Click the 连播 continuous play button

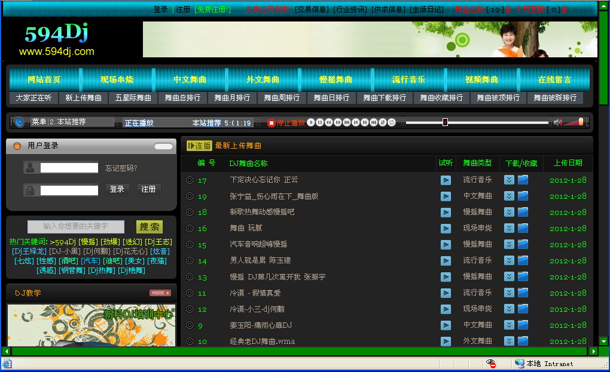coord(199,146)
